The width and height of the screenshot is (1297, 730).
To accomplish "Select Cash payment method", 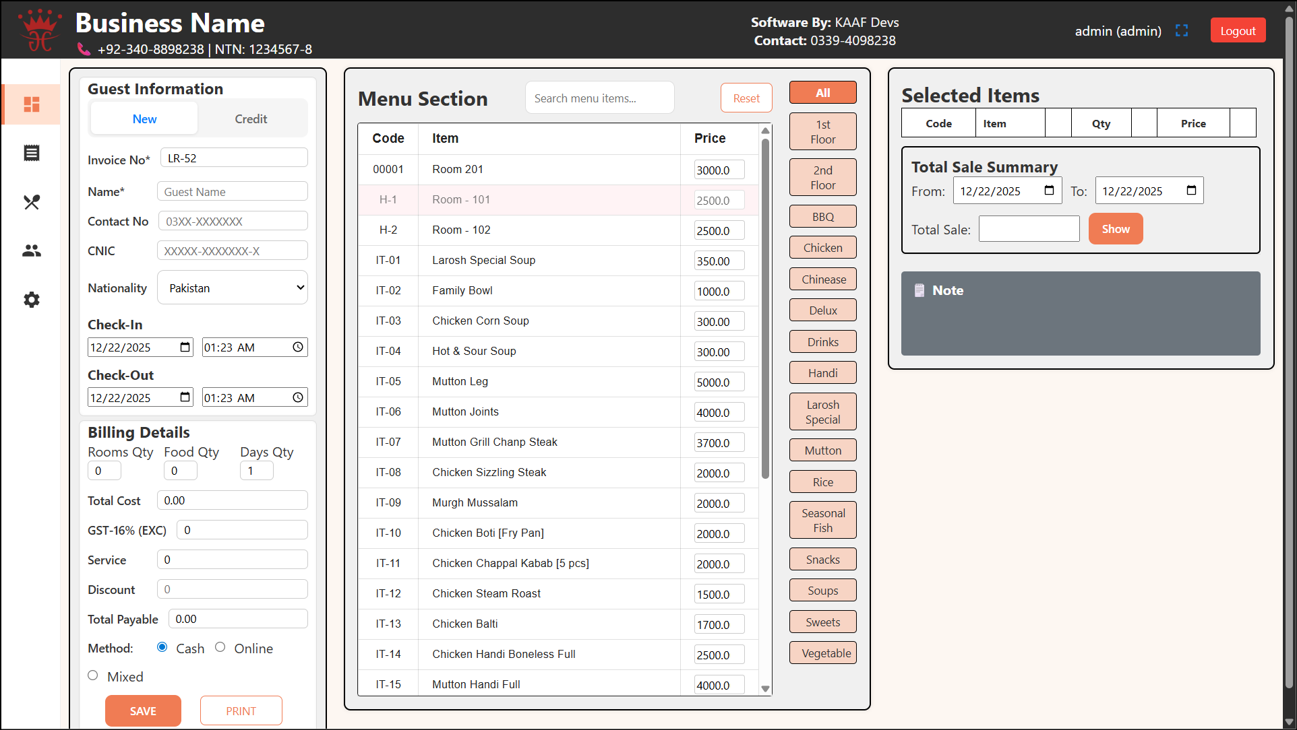I will 162,647.
